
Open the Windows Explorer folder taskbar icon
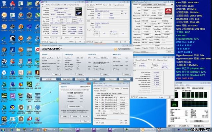click(18, 130)
